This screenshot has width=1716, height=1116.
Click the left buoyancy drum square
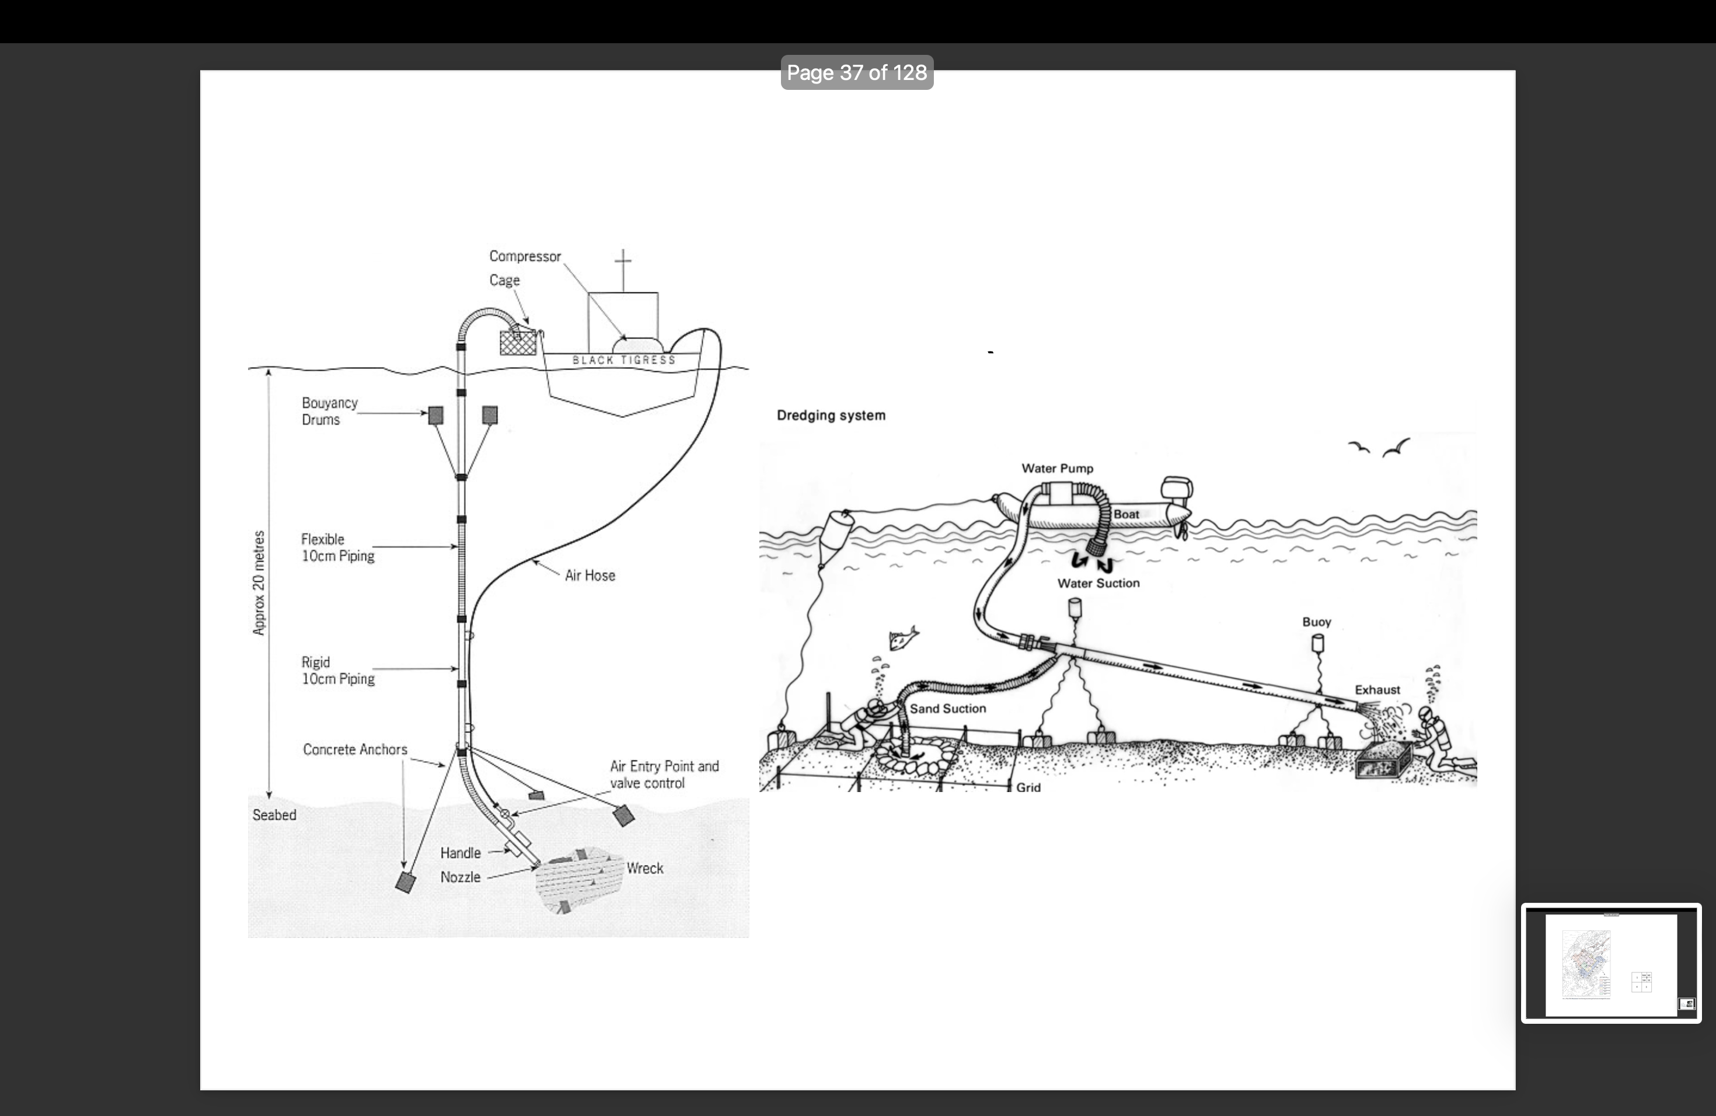435,414
